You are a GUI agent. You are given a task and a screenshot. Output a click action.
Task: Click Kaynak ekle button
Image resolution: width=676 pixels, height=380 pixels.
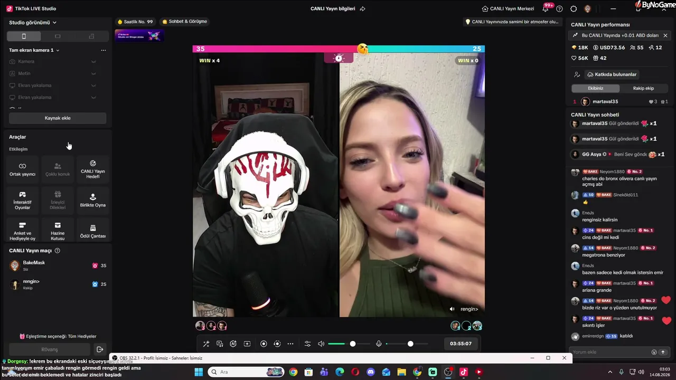(x=58, y=118)
